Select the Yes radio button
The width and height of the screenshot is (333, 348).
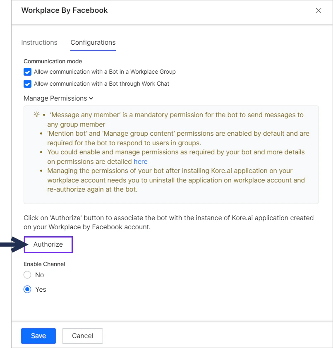27,289
